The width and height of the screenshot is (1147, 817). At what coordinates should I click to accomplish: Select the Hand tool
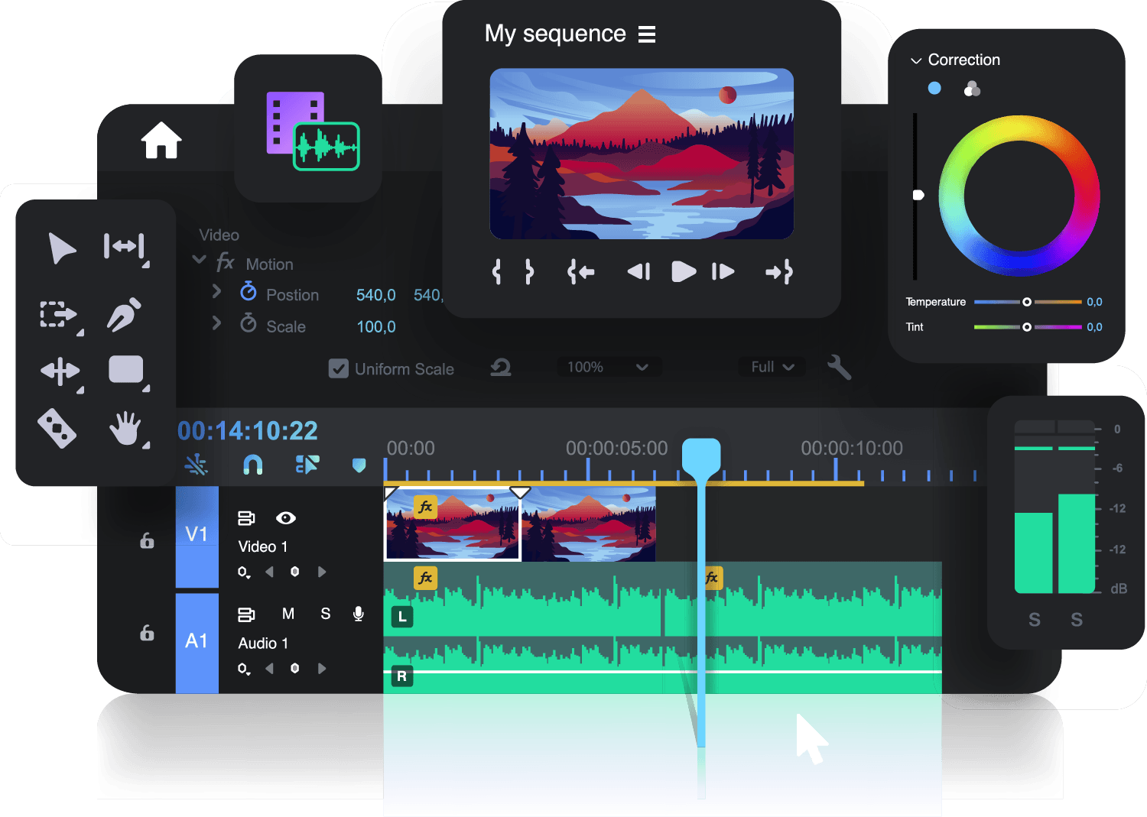[125, 428]
